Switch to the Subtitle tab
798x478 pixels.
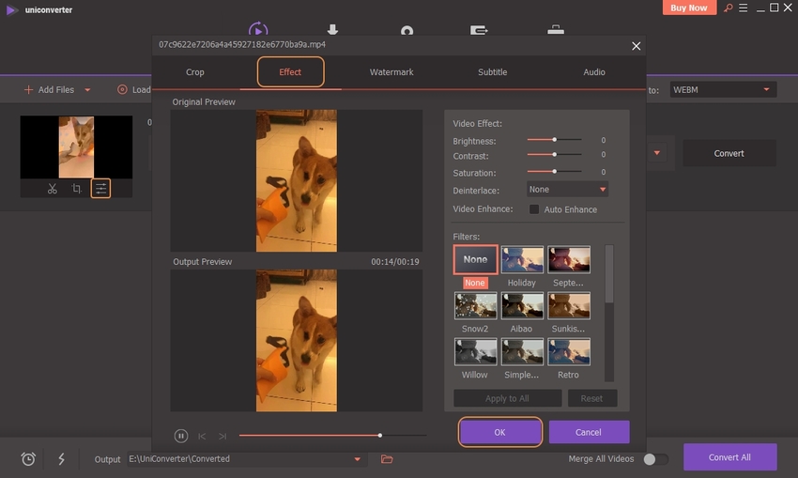click(492, 72)
